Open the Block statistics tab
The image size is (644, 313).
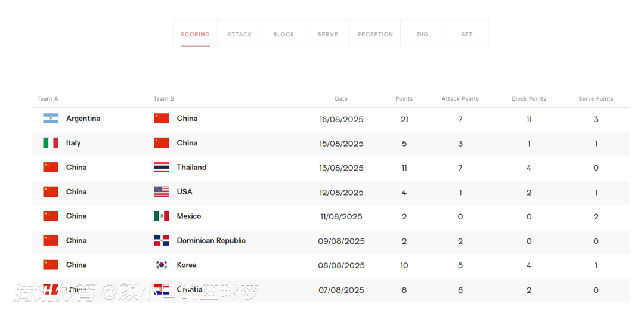click(284, 35)
